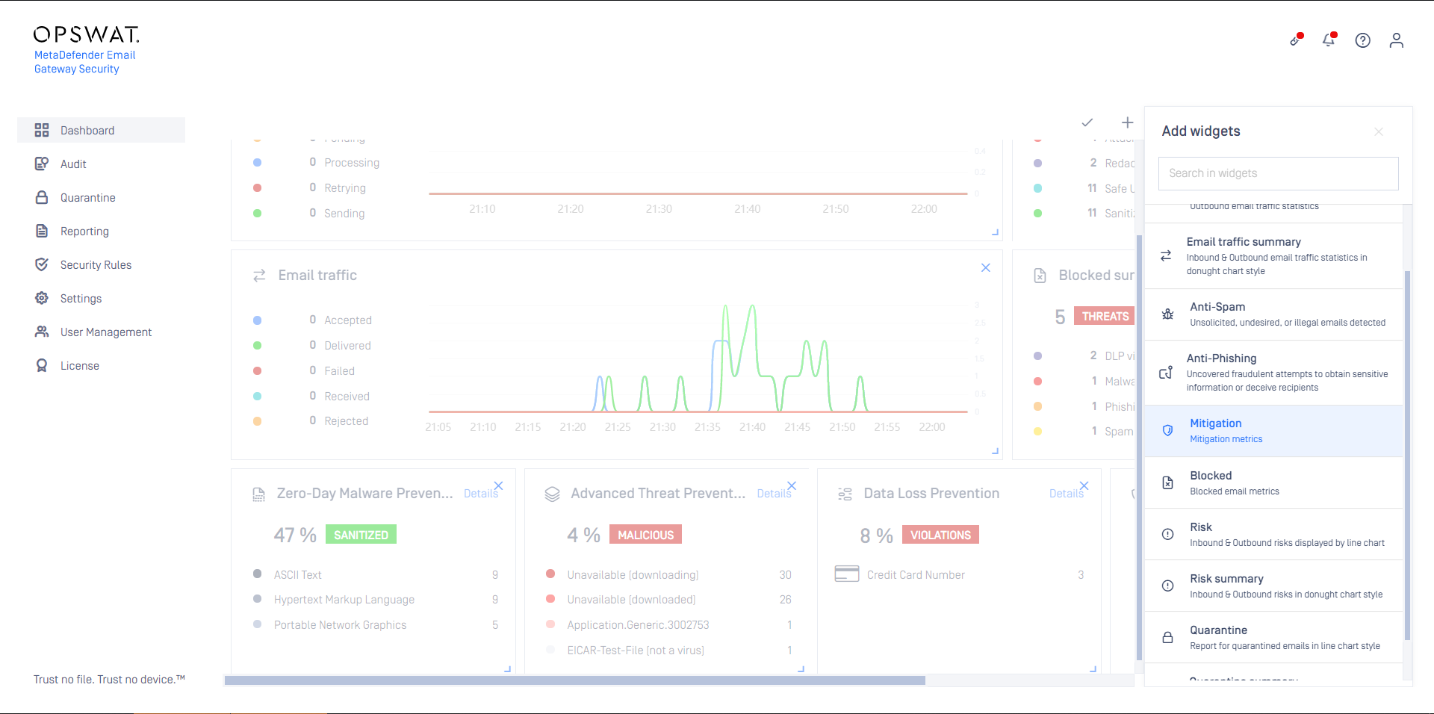1434x714 pixels.
Task: Open the help question mark icon
Action: [1363, 40]
